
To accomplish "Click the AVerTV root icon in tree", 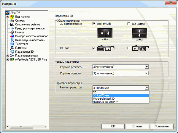I will tap(7, 13).
